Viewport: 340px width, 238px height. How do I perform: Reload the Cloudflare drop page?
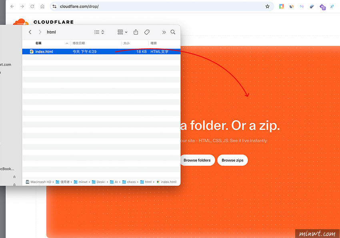tap(32, 6)
